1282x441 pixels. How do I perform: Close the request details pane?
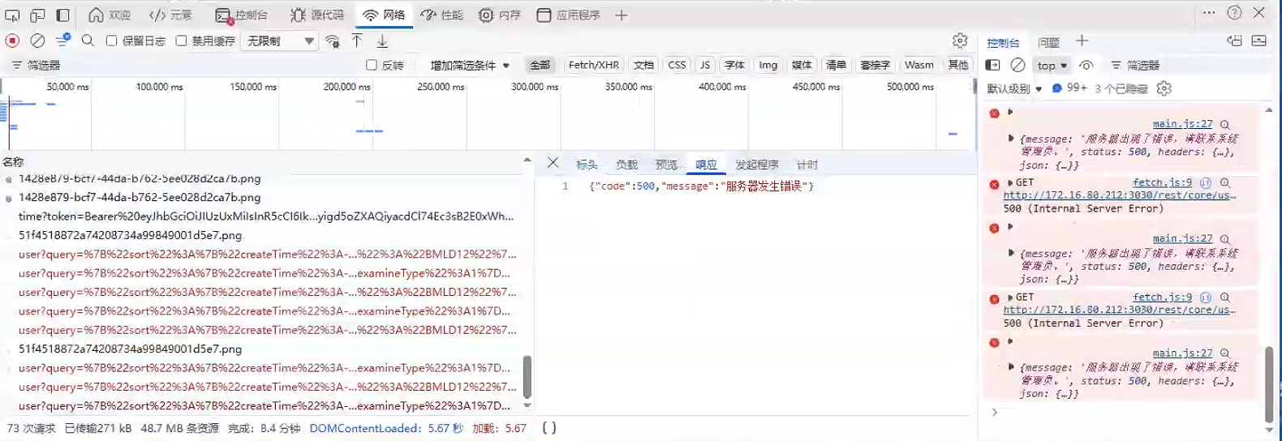tap(553, 163)
